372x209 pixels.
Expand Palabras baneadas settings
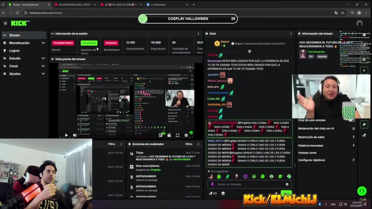[326, 145]
